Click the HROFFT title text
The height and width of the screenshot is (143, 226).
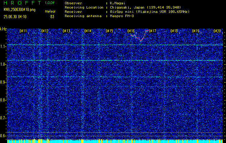23,3
